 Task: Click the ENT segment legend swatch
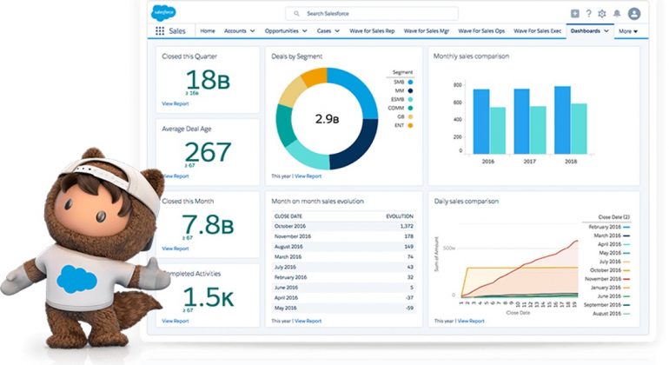tap(410, 125)
